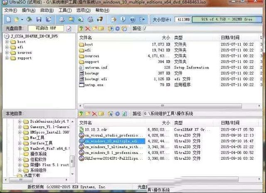Click the Mount to virtual drive icon

(x=90, y=20)
